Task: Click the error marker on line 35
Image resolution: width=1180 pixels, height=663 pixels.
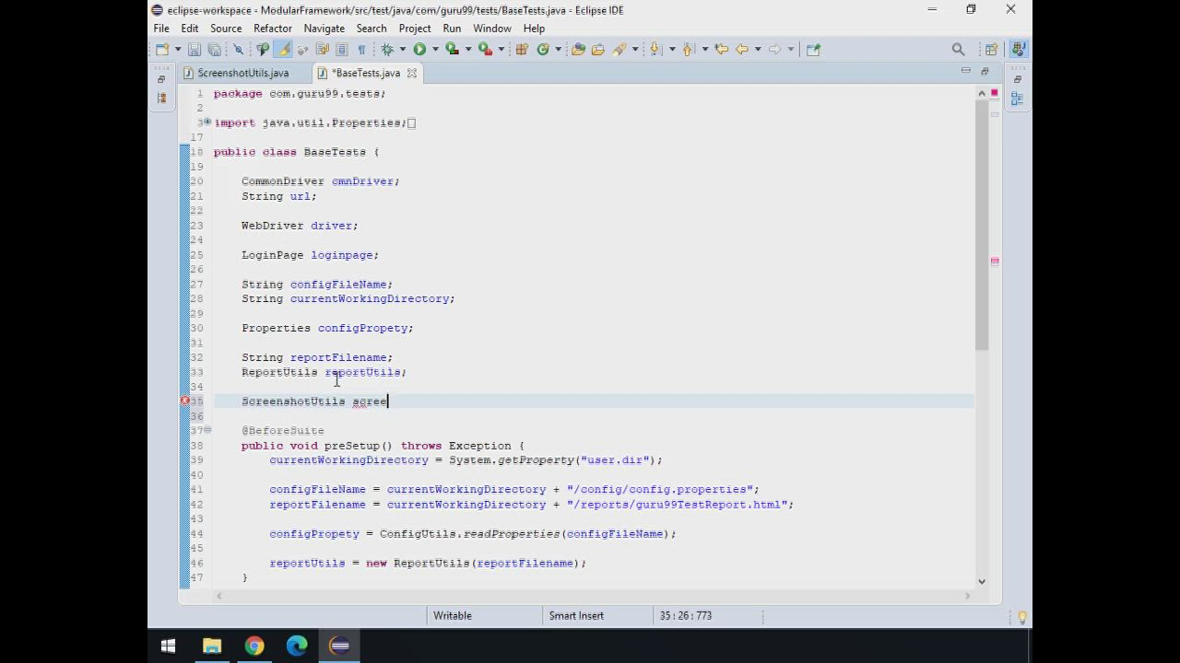Action: coord(184,401)
